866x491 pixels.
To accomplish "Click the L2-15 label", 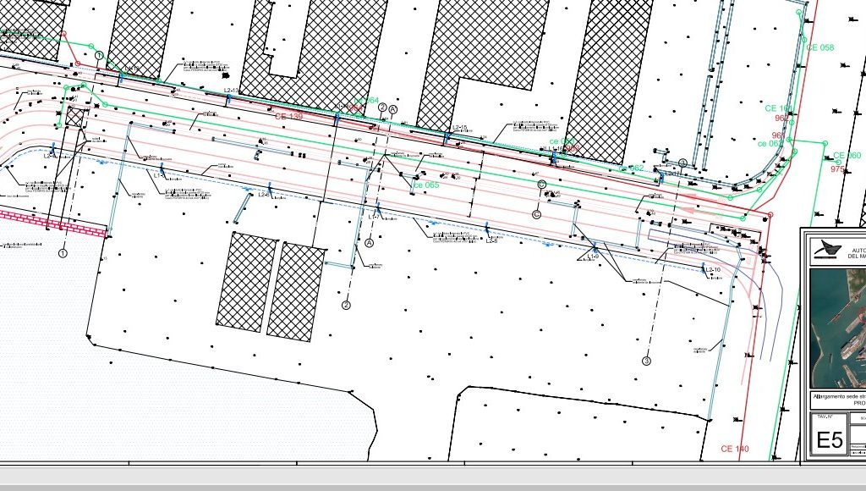I will 460,128.
